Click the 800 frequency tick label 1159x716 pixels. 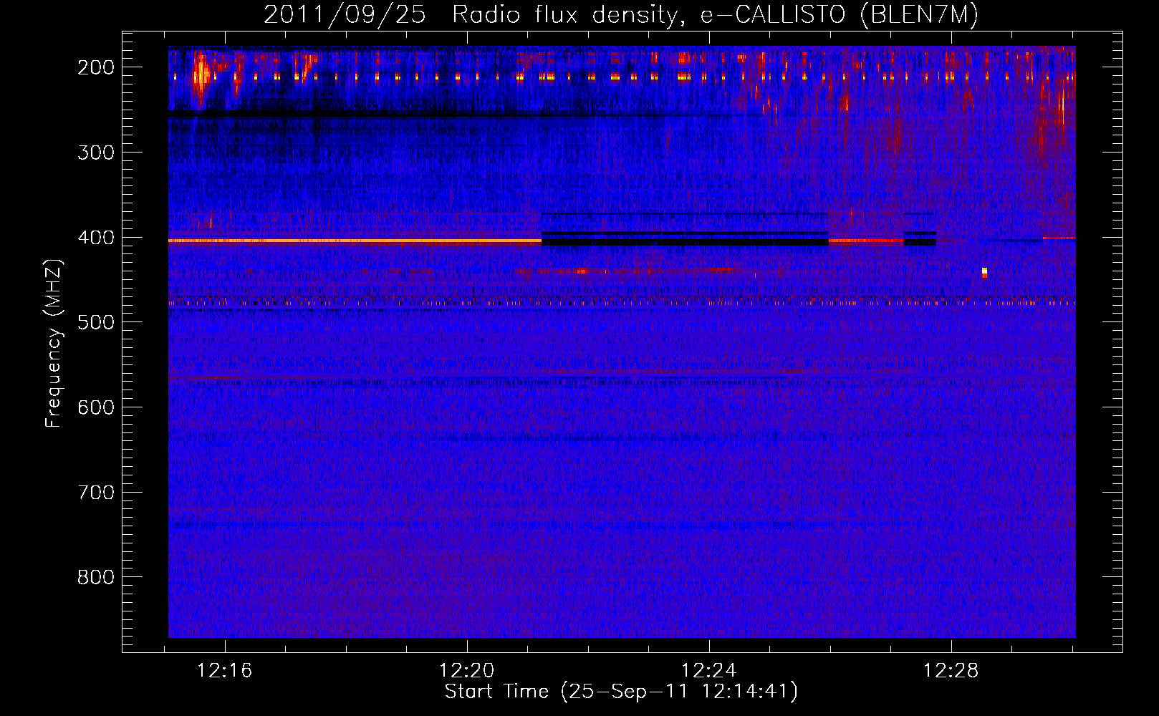tap(96, 577)
